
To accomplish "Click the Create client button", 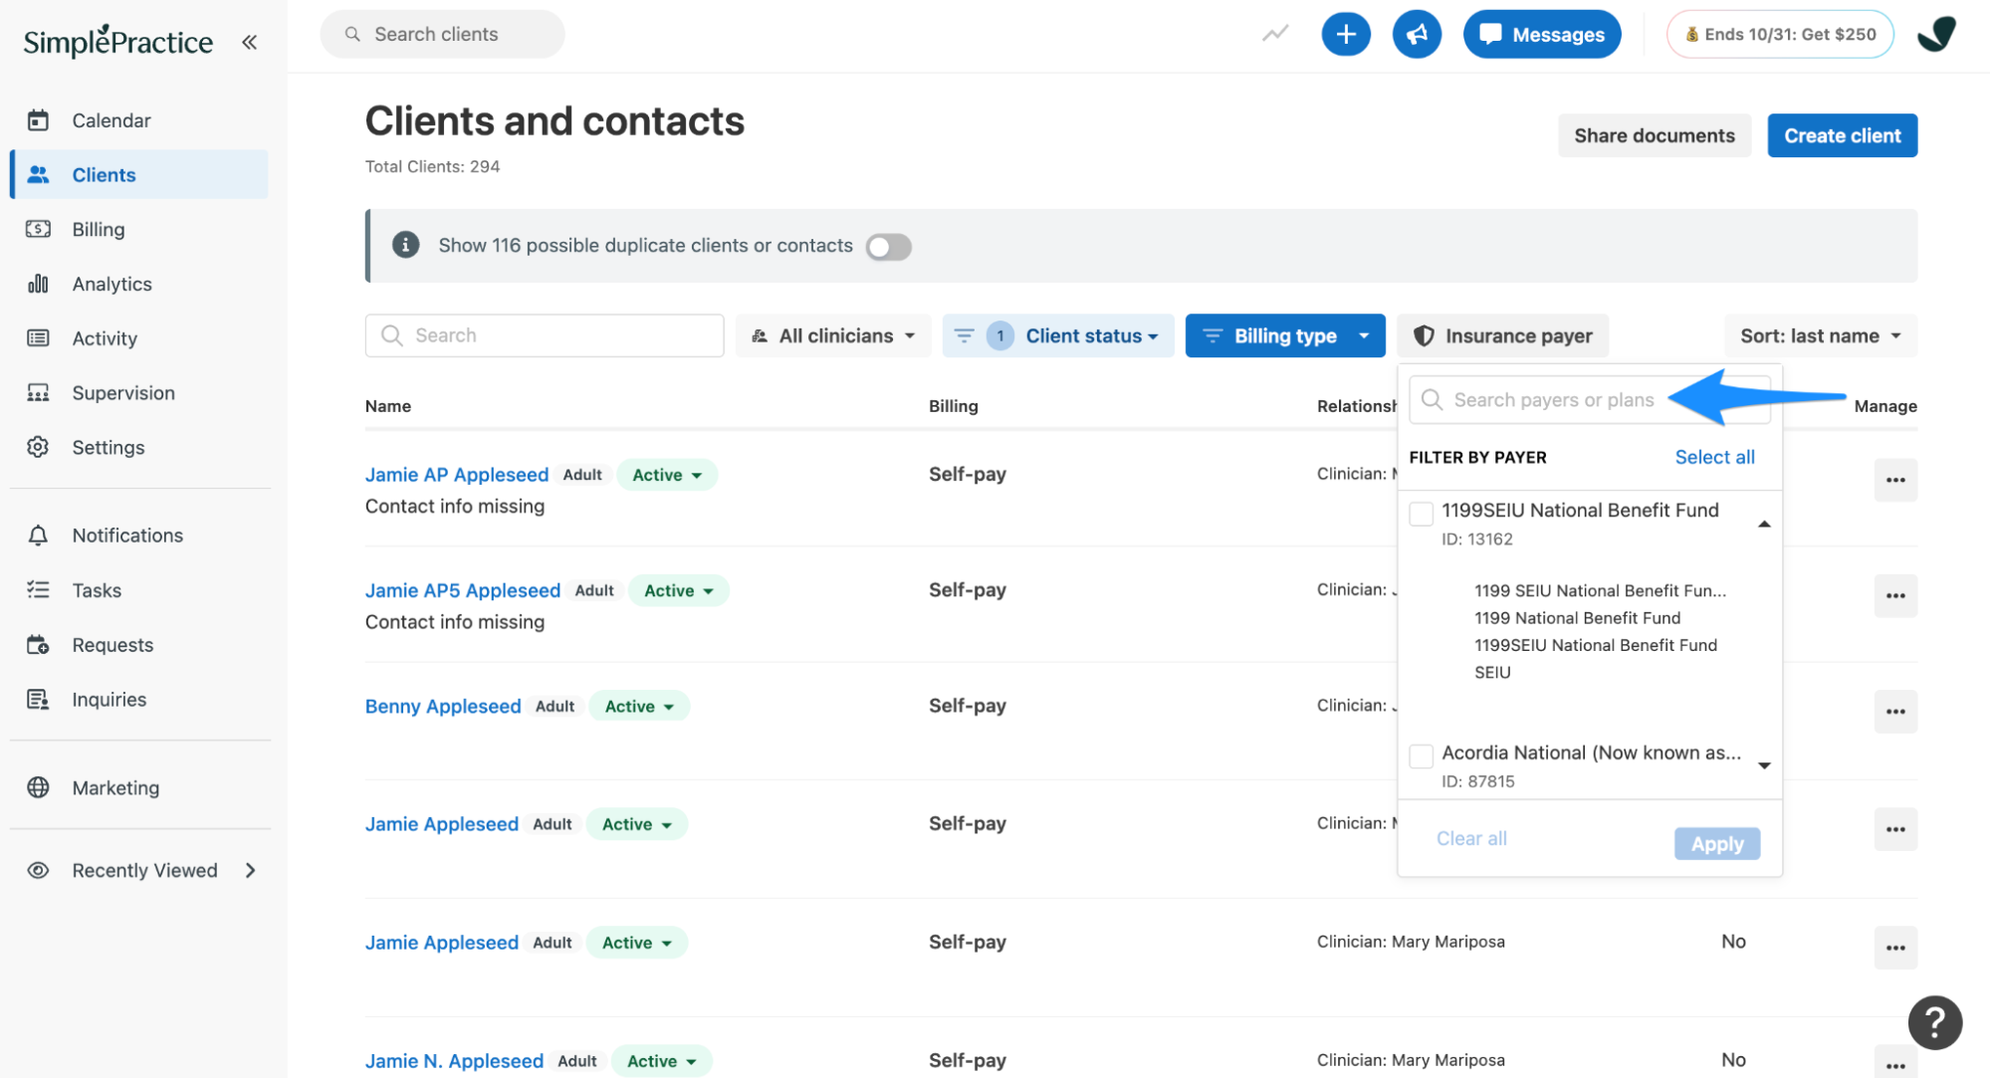I will 1842,135.
